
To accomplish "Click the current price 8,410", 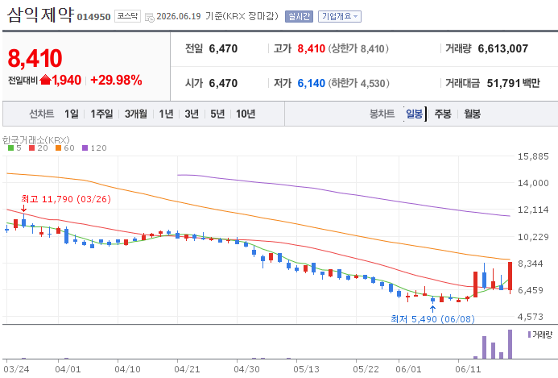I will click(x=35, y=58).
